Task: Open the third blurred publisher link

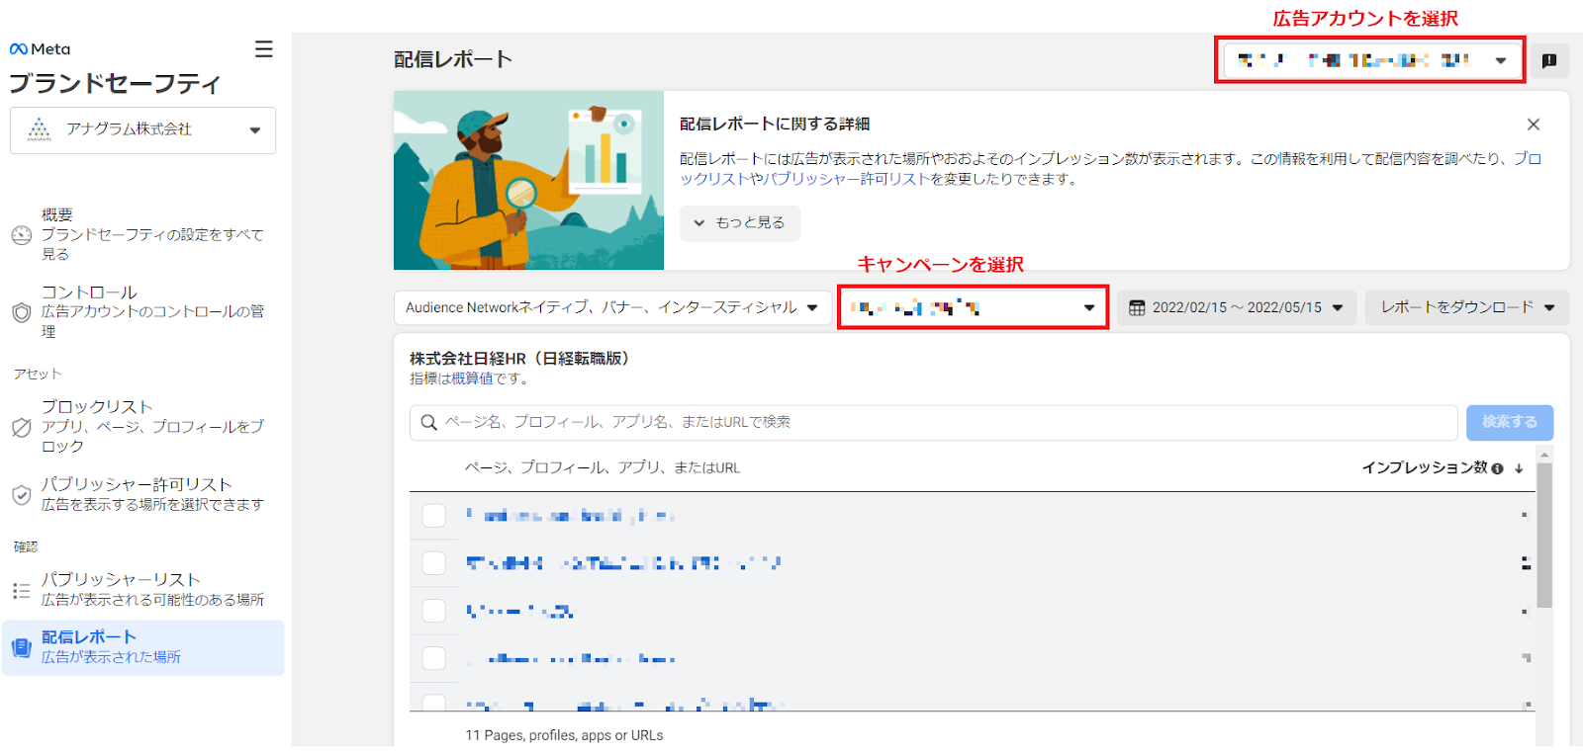Action: 520,611
